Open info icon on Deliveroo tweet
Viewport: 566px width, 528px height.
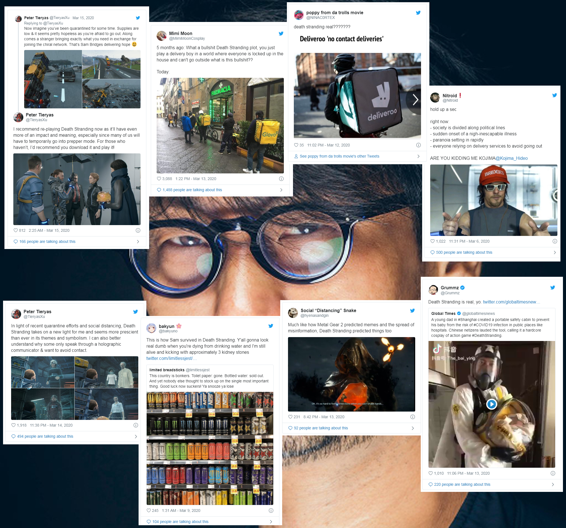(418, 145)
